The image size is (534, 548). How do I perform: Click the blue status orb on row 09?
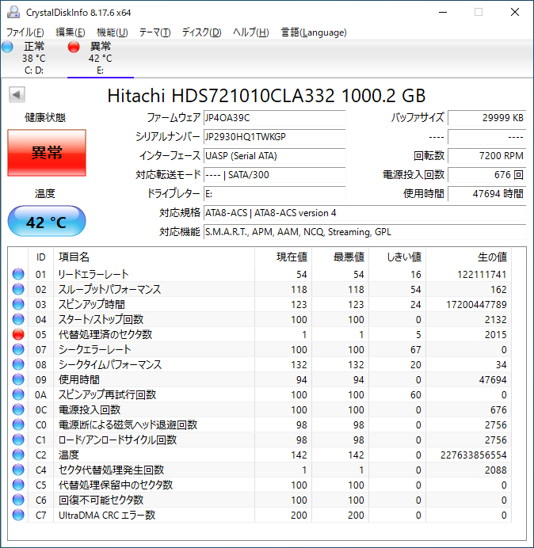[x=18, y=379]
